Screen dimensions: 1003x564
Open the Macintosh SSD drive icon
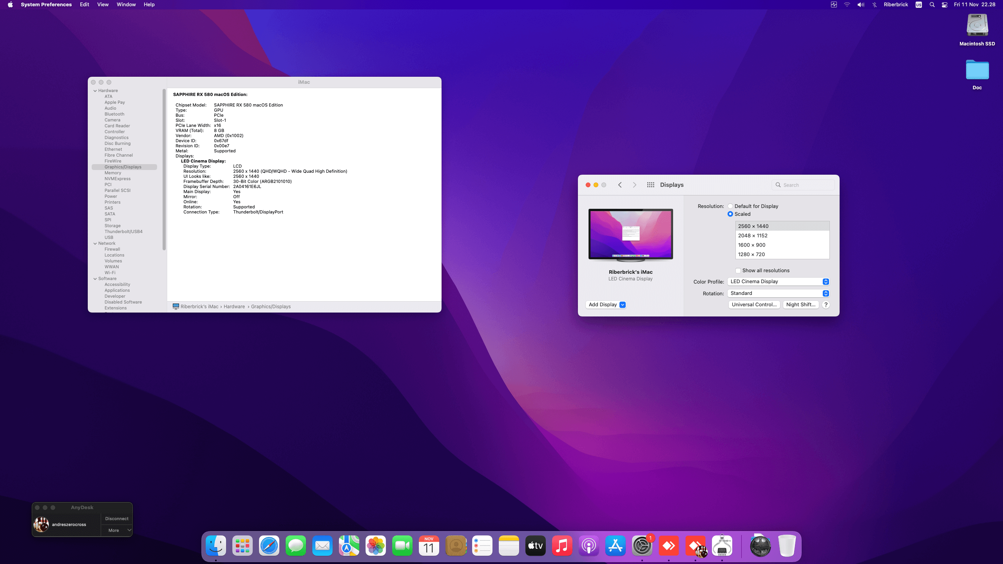coord(977,26)
